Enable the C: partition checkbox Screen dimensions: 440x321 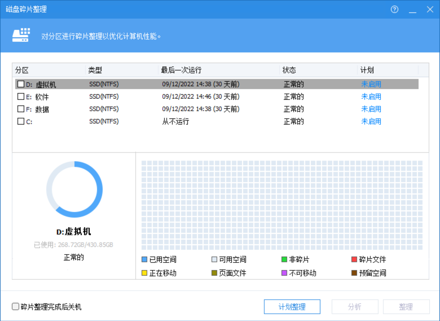click(21, 121)
